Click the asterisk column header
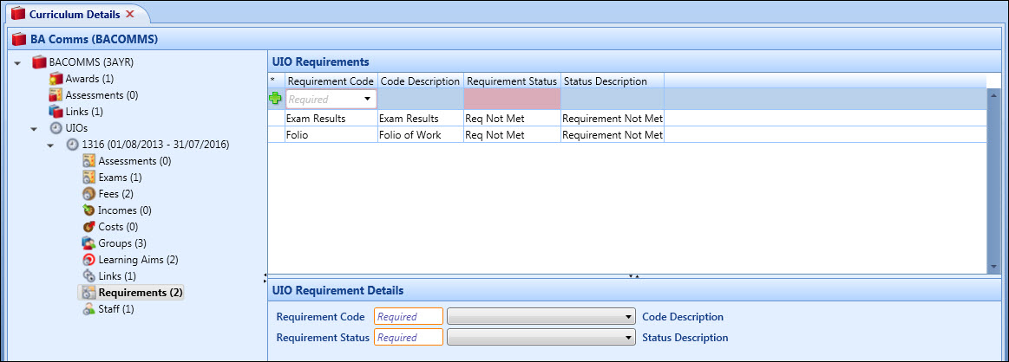 tap(276, 81)
